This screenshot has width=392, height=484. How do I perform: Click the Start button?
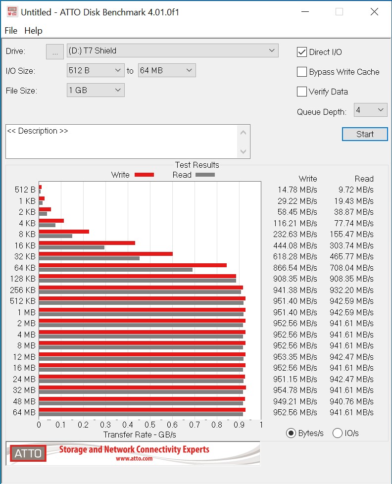pyautogui.click(x=365, y=134)
